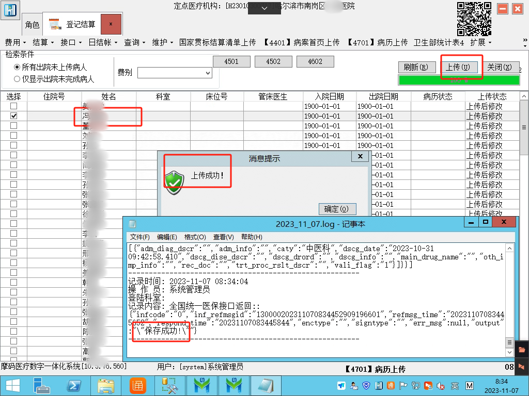Click the 上传(U) upload button

point(458,67)
